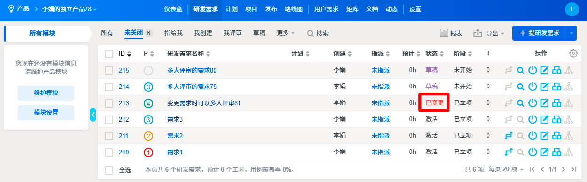This screenshot has height=182, width=587.
Task: Check the 全选 select-all checkbox
Action: pyautogui.click(x=109, y=169)
